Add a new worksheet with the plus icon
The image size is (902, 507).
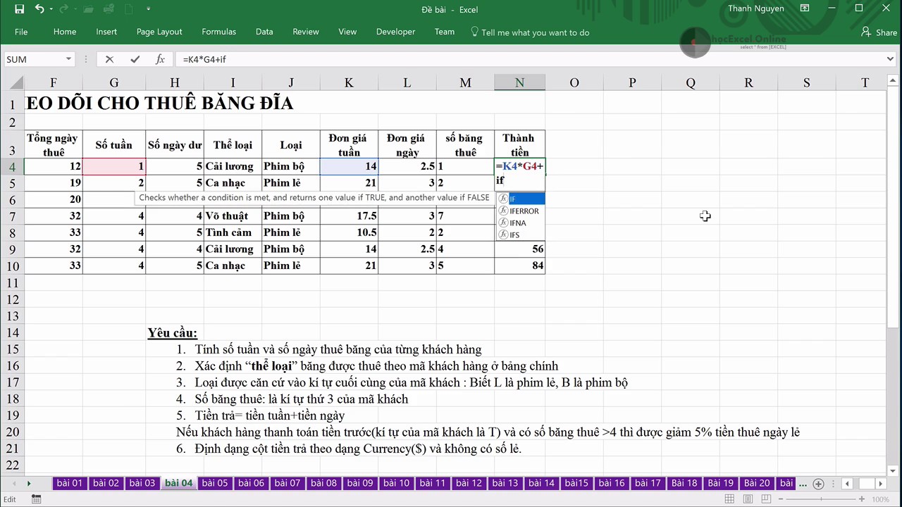(818, 483)
